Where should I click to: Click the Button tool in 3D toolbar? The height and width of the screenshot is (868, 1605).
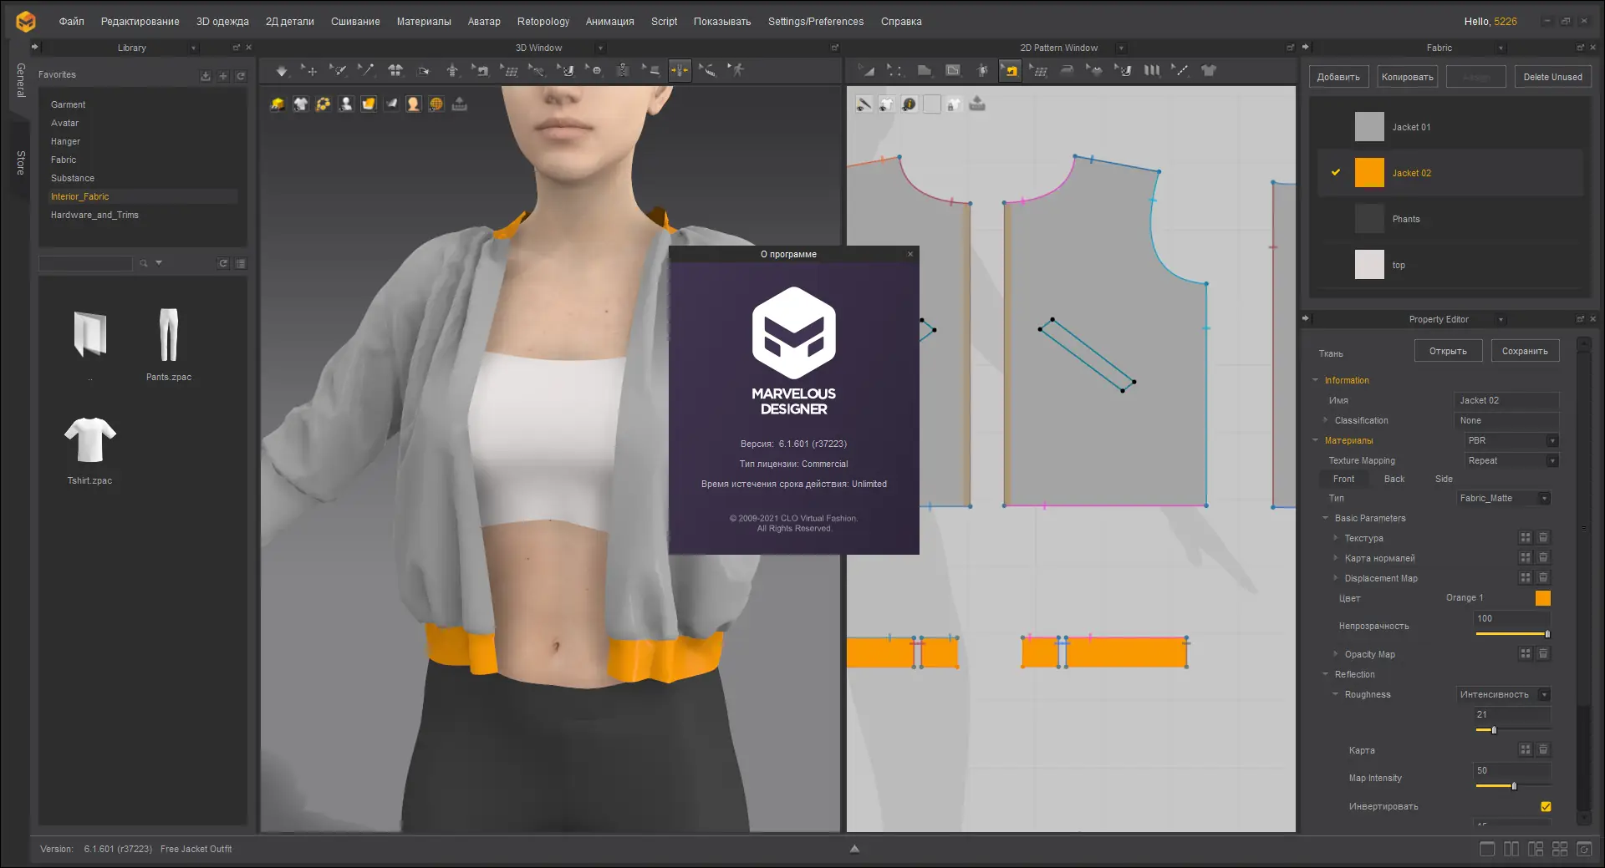(x=594, y=71)
